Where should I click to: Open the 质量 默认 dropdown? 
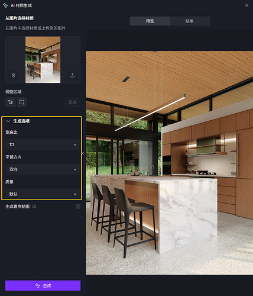point(43,194)
